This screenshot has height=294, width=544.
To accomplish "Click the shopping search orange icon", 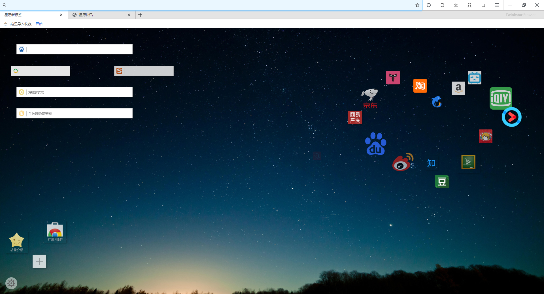I will [22, 113].
